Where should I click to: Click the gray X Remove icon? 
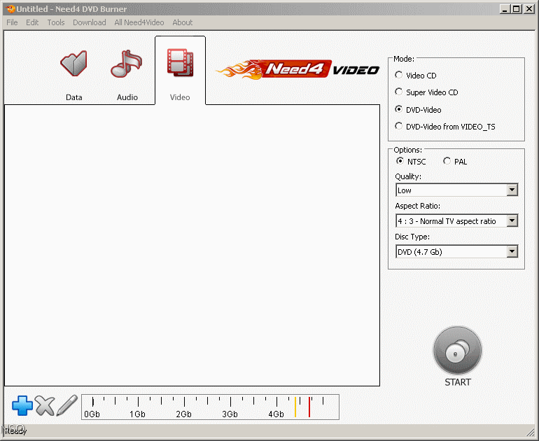(45, 405)
